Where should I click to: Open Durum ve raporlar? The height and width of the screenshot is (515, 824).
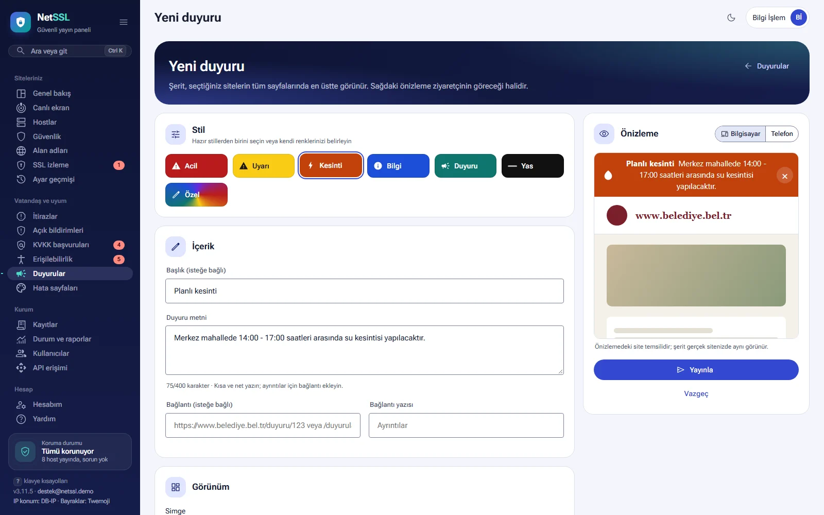(70, 339)
